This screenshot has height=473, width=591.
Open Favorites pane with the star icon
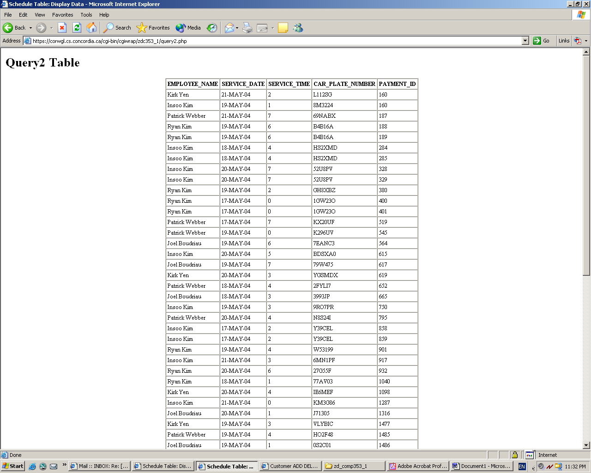pyautogui.click(x=153, y=28)
